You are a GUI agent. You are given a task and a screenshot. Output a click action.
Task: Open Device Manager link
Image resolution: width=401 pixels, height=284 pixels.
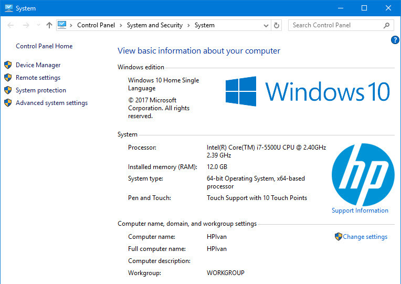pyautogui.click(x=38, y=65)
